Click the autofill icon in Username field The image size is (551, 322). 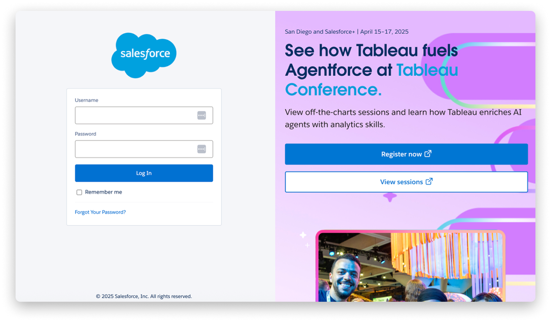pyautogui.click(x=202, y=115)
